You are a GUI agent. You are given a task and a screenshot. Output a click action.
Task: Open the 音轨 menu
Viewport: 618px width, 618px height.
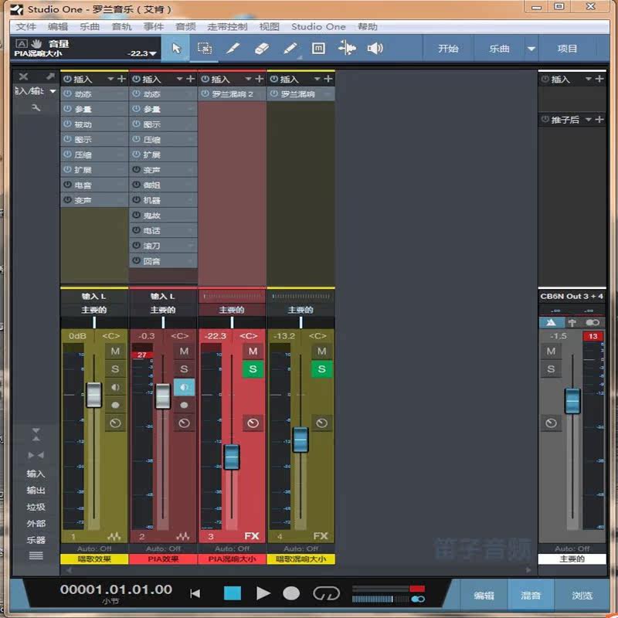(x=121, y=26)
